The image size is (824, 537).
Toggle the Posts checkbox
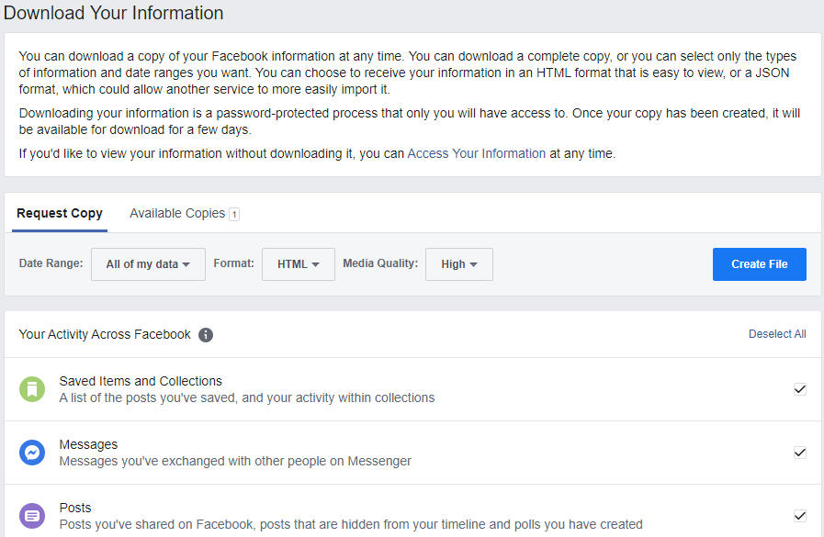coord(800,516)
